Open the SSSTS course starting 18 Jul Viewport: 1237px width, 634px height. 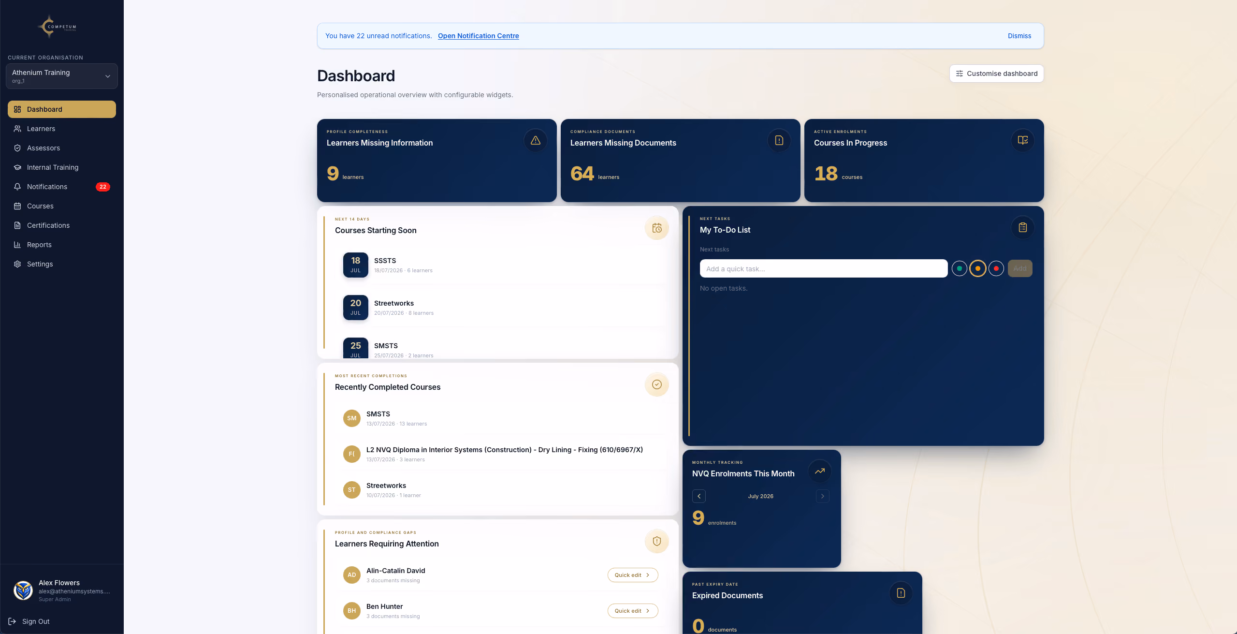tap(501, 265)
